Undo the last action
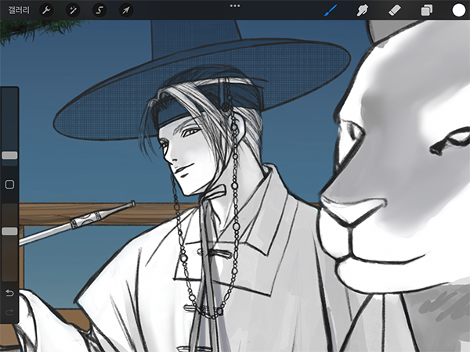Image resolution: width=470 pixels, height=352 pixels. tap(9, 293)
